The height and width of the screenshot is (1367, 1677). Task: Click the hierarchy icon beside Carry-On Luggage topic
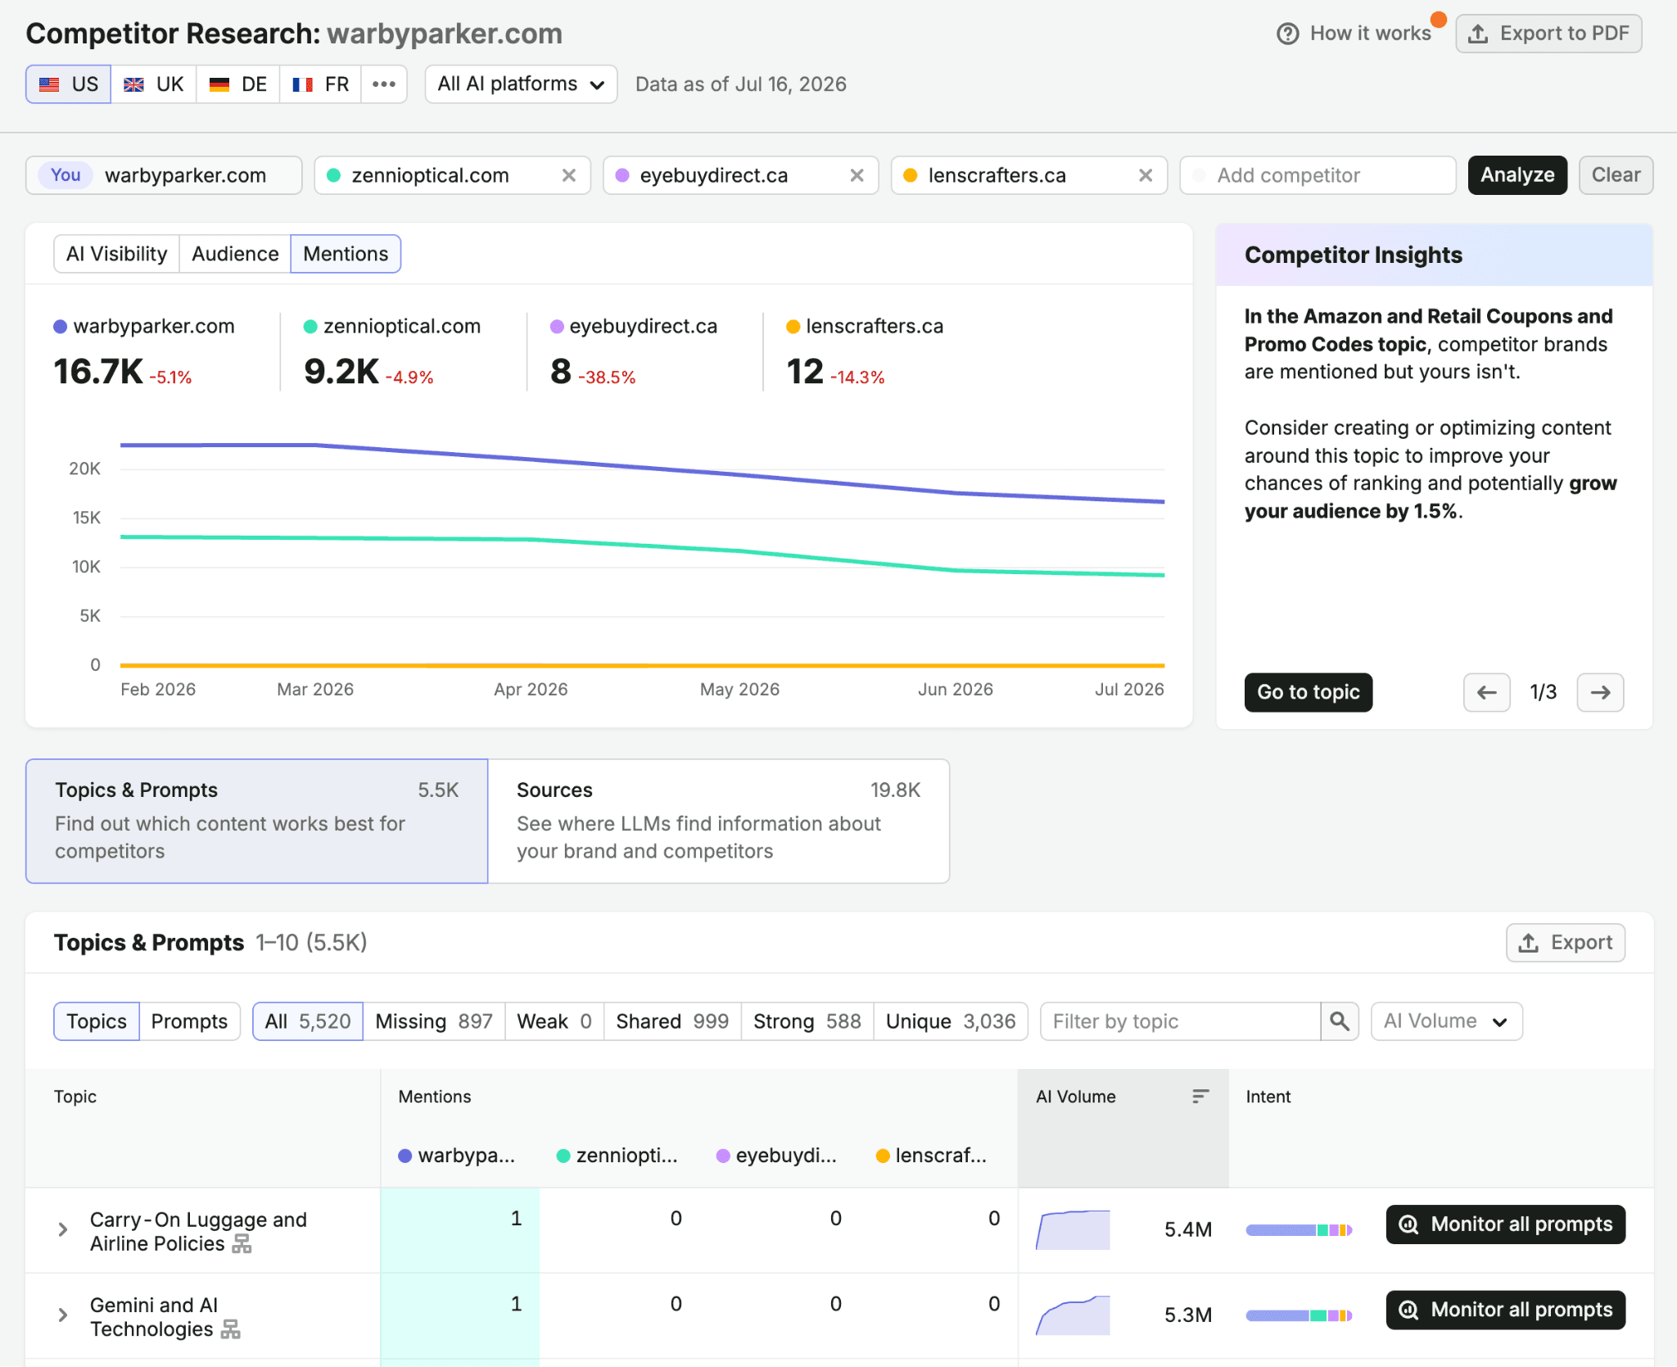(x=242, y=1244)
